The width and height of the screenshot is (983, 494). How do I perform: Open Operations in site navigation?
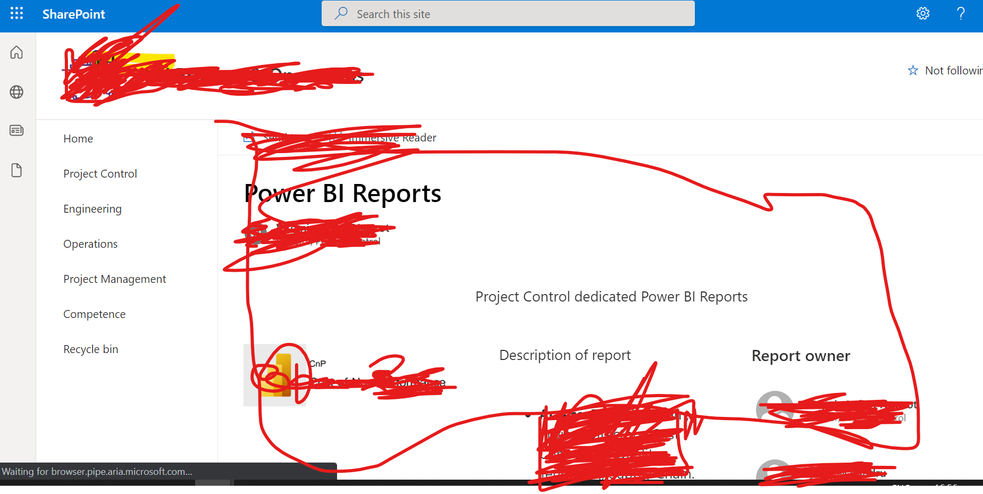90,244
